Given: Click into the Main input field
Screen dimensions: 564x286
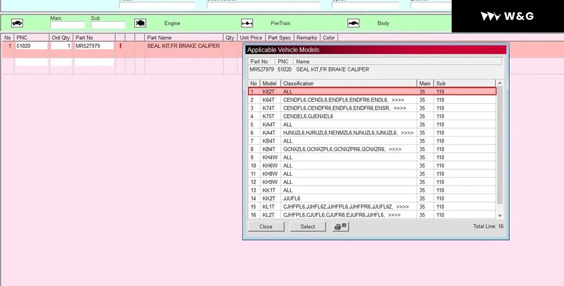Looking at the screenshot, I should [67, 25].
